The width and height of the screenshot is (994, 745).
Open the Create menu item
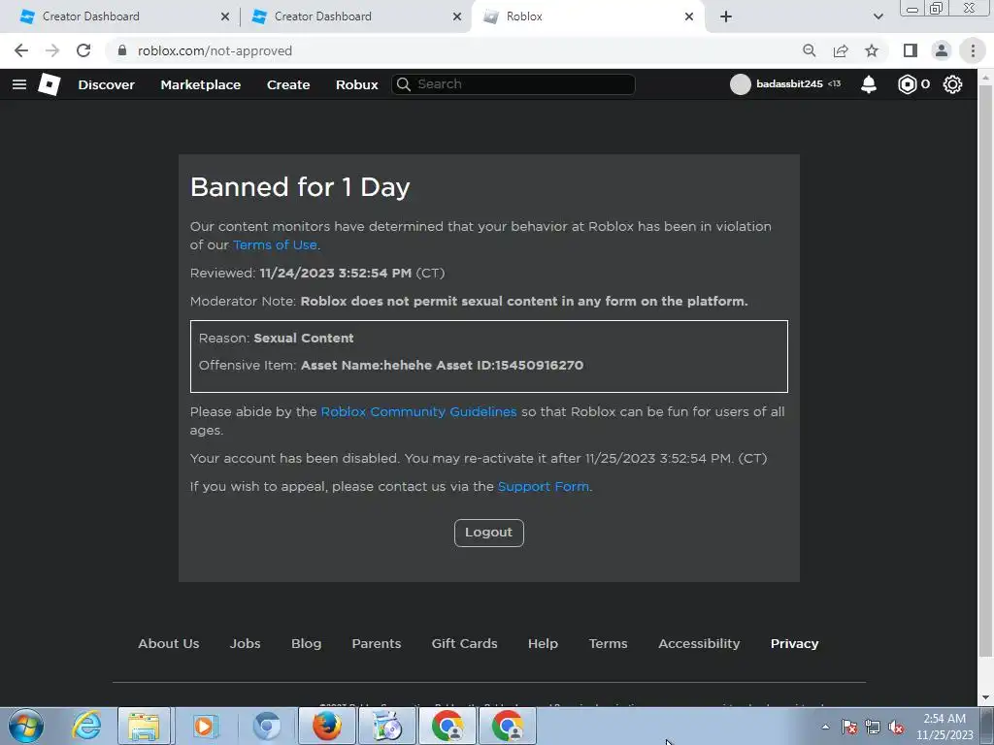288,84
